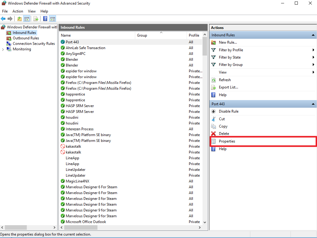This screenshot has width=317, height=238.
Task: Open the Filter by Group submenu arrow
Action: tap(313, 65)
